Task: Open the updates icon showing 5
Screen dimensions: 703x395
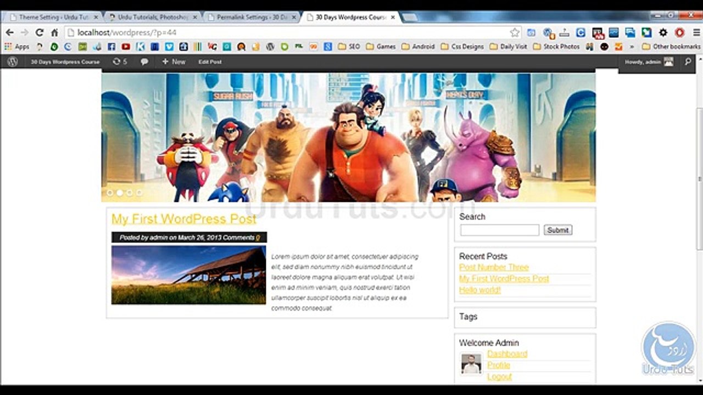Action: pos(120,62)
